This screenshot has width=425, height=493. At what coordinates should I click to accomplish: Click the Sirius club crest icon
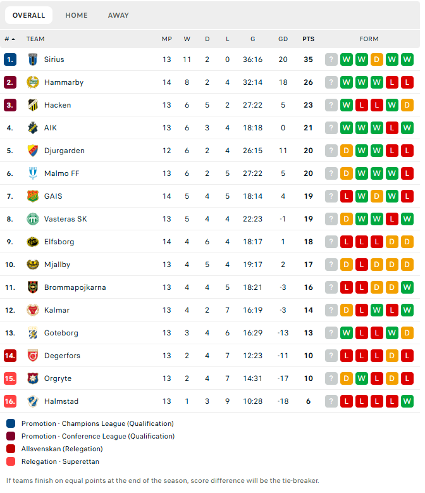(x=33, y=59)
